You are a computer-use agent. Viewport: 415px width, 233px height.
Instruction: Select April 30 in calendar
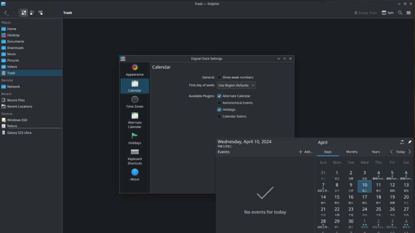click(x=351, y=223)
